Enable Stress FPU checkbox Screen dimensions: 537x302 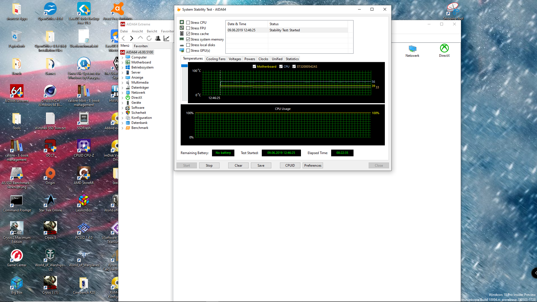[188, 28]
